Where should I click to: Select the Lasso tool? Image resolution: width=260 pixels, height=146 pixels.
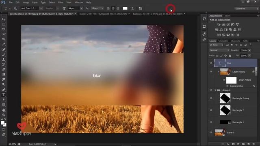point(4,30)
